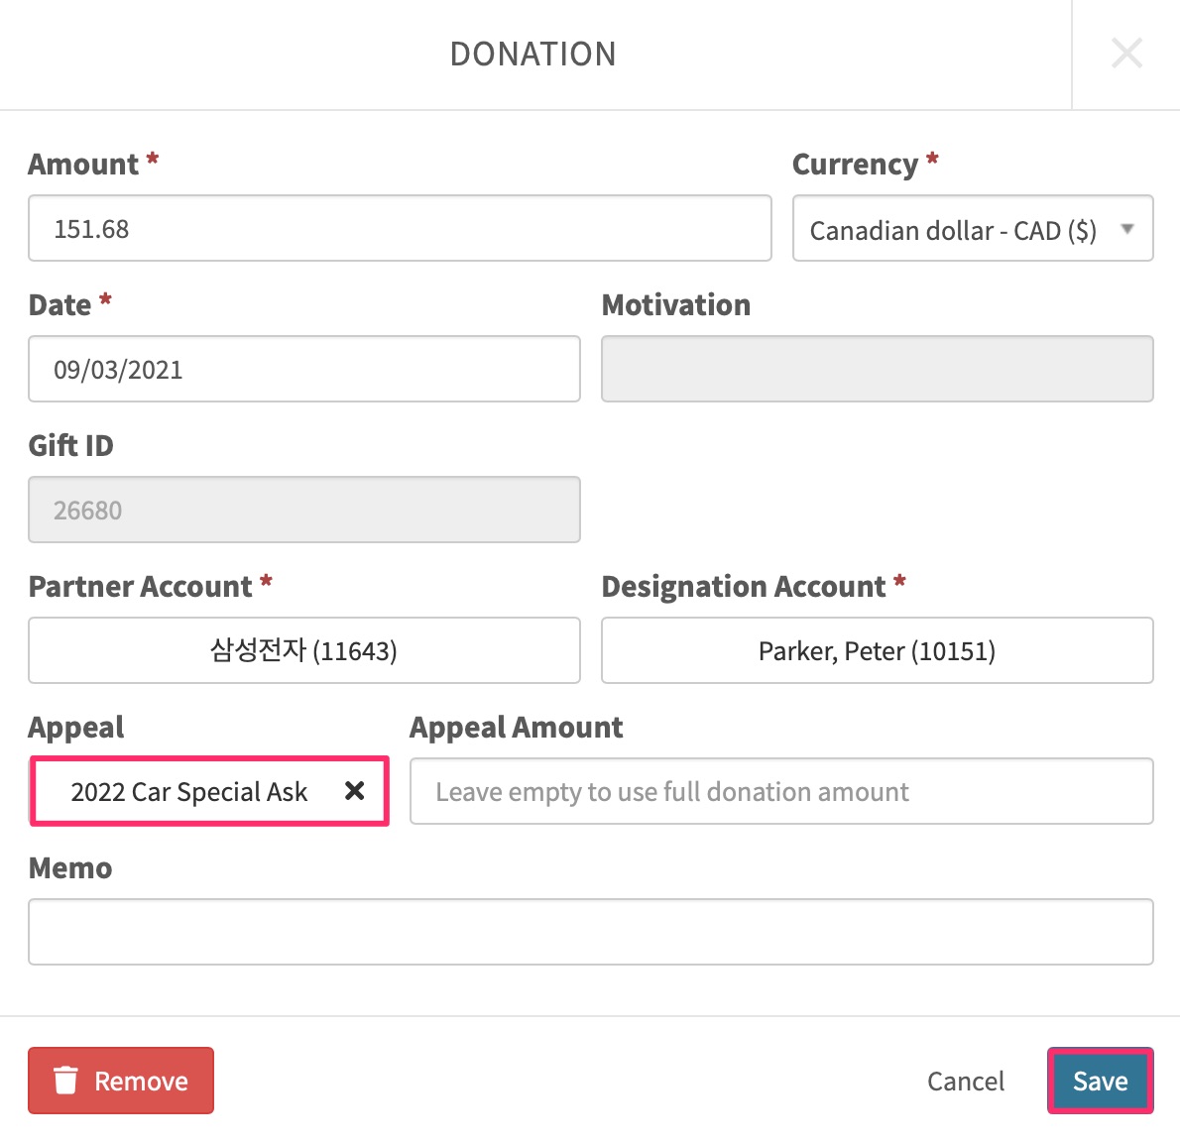This screenshot has height=1142, width=1180.
Task: Click the Gift ID field showing 26680
Action: 304,510
